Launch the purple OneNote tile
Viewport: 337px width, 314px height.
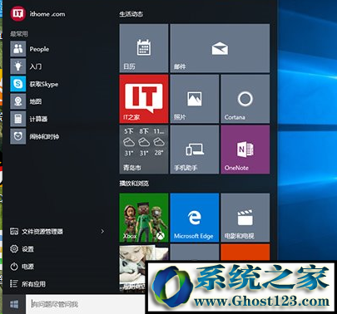[245, 150]
